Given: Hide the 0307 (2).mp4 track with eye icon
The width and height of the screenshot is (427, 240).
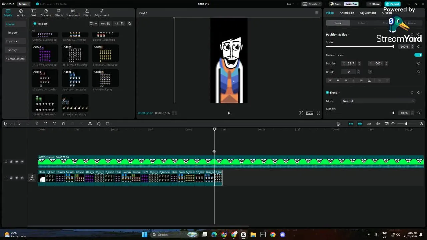Looking at the screenshot, I should [17, 162].
